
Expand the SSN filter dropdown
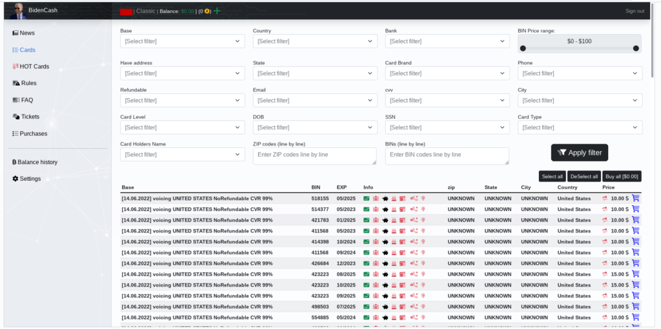(447, 127)
